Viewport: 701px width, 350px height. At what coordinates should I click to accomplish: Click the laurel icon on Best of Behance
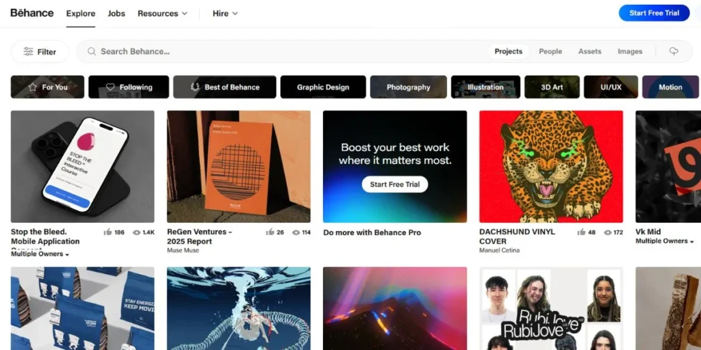[x=195, y=87]
